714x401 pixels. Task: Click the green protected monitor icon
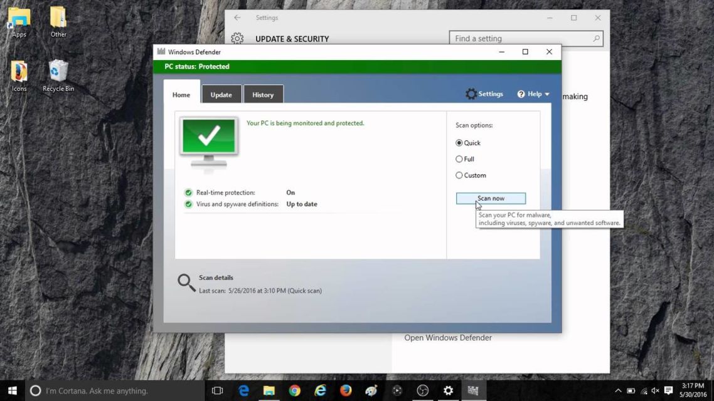(209, 143)
